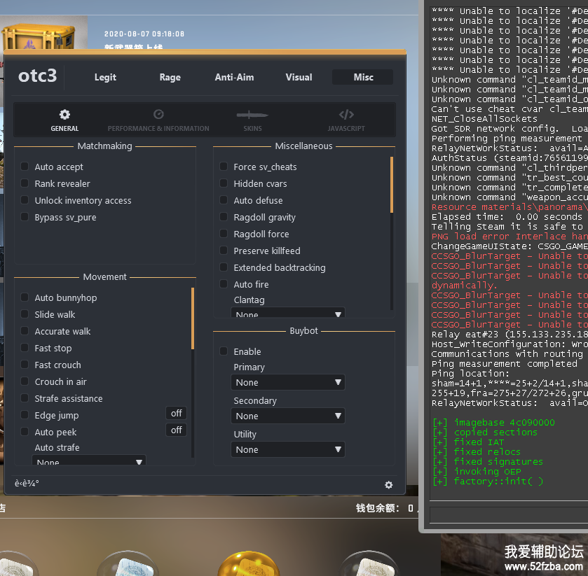Screen dimensions: 588x576
Task: Enable Fast stop checkbox
Action: point(25,348)
